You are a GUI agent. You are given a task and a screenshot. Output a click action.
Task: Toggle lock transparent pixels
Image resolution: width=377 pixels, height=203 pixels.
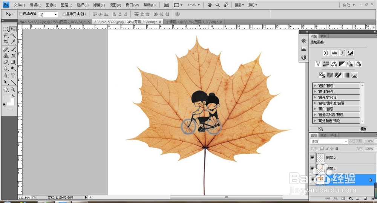point(322,148)
